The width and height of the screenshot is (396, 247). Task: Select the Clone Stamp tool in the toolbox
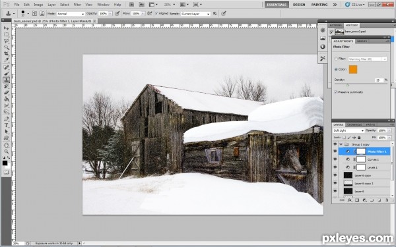pos(6,80)
